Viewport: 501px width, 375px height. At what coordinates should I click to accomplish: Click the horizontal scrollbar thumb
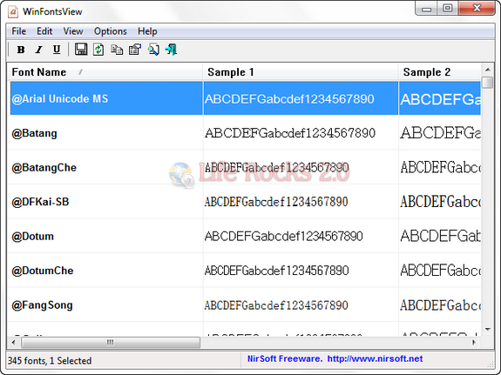(111, 343)
